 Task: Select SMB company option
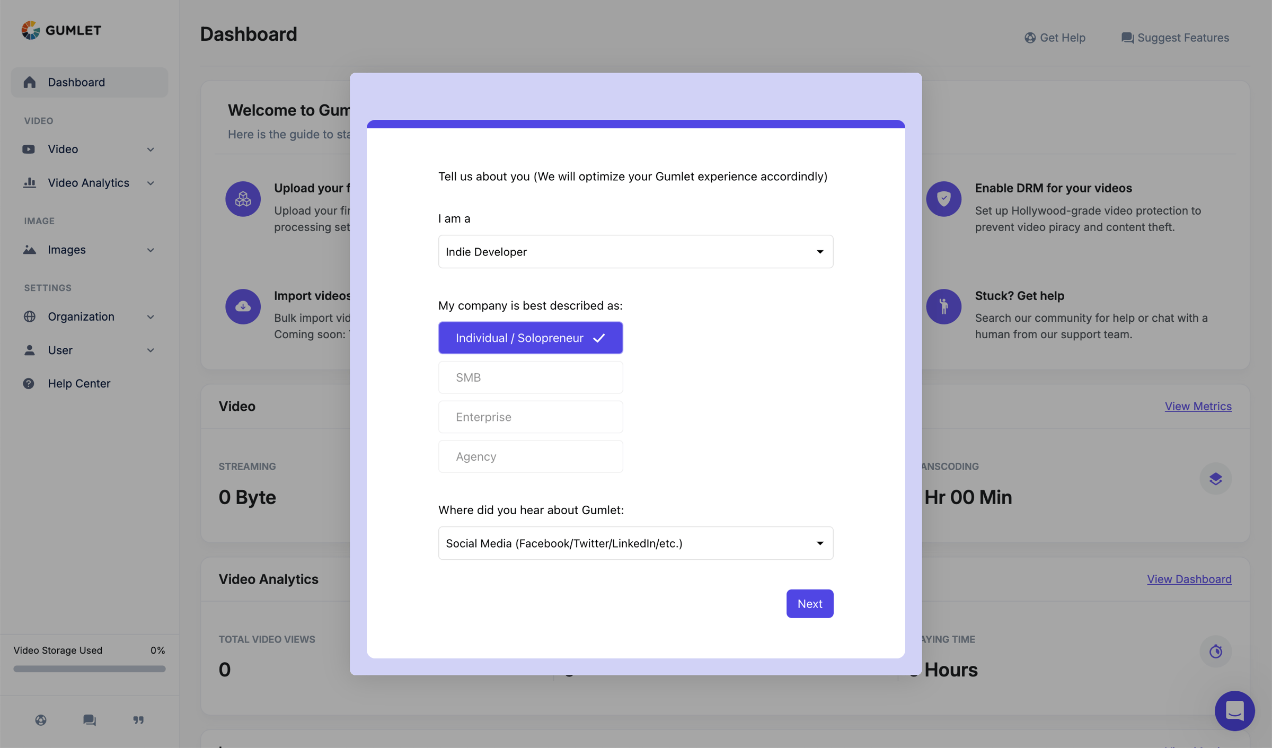tap(531, 377)
